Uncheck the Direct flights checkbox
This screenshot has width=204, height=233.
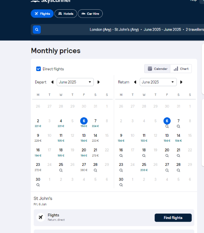[x=38, y=69]
